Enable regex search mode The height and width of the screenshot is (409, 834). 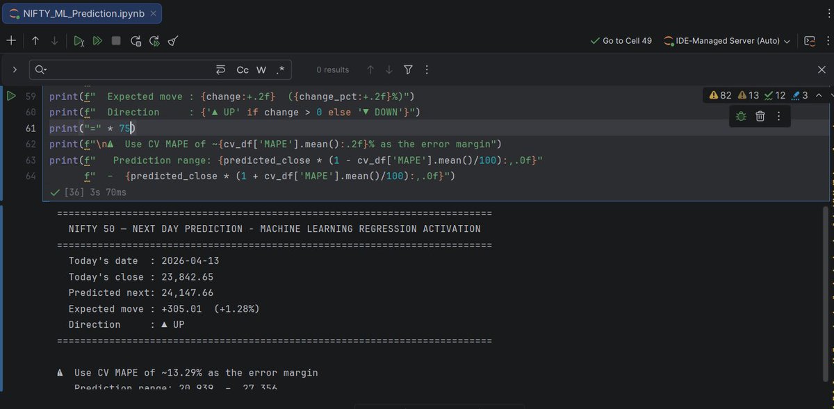point(280,69)
